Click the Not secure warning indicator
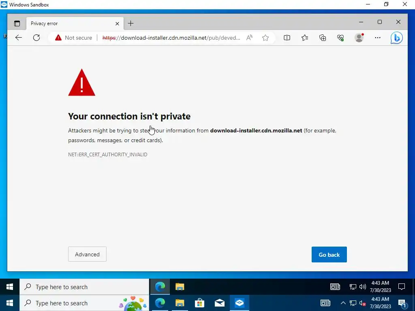415x311 pixels. (x=73, y=38)
